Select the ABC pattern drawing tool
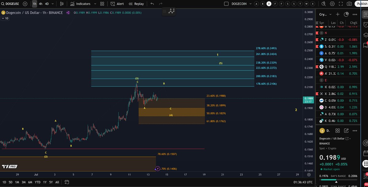The height and width of the screenshot is (187, 368). (171, 11)
